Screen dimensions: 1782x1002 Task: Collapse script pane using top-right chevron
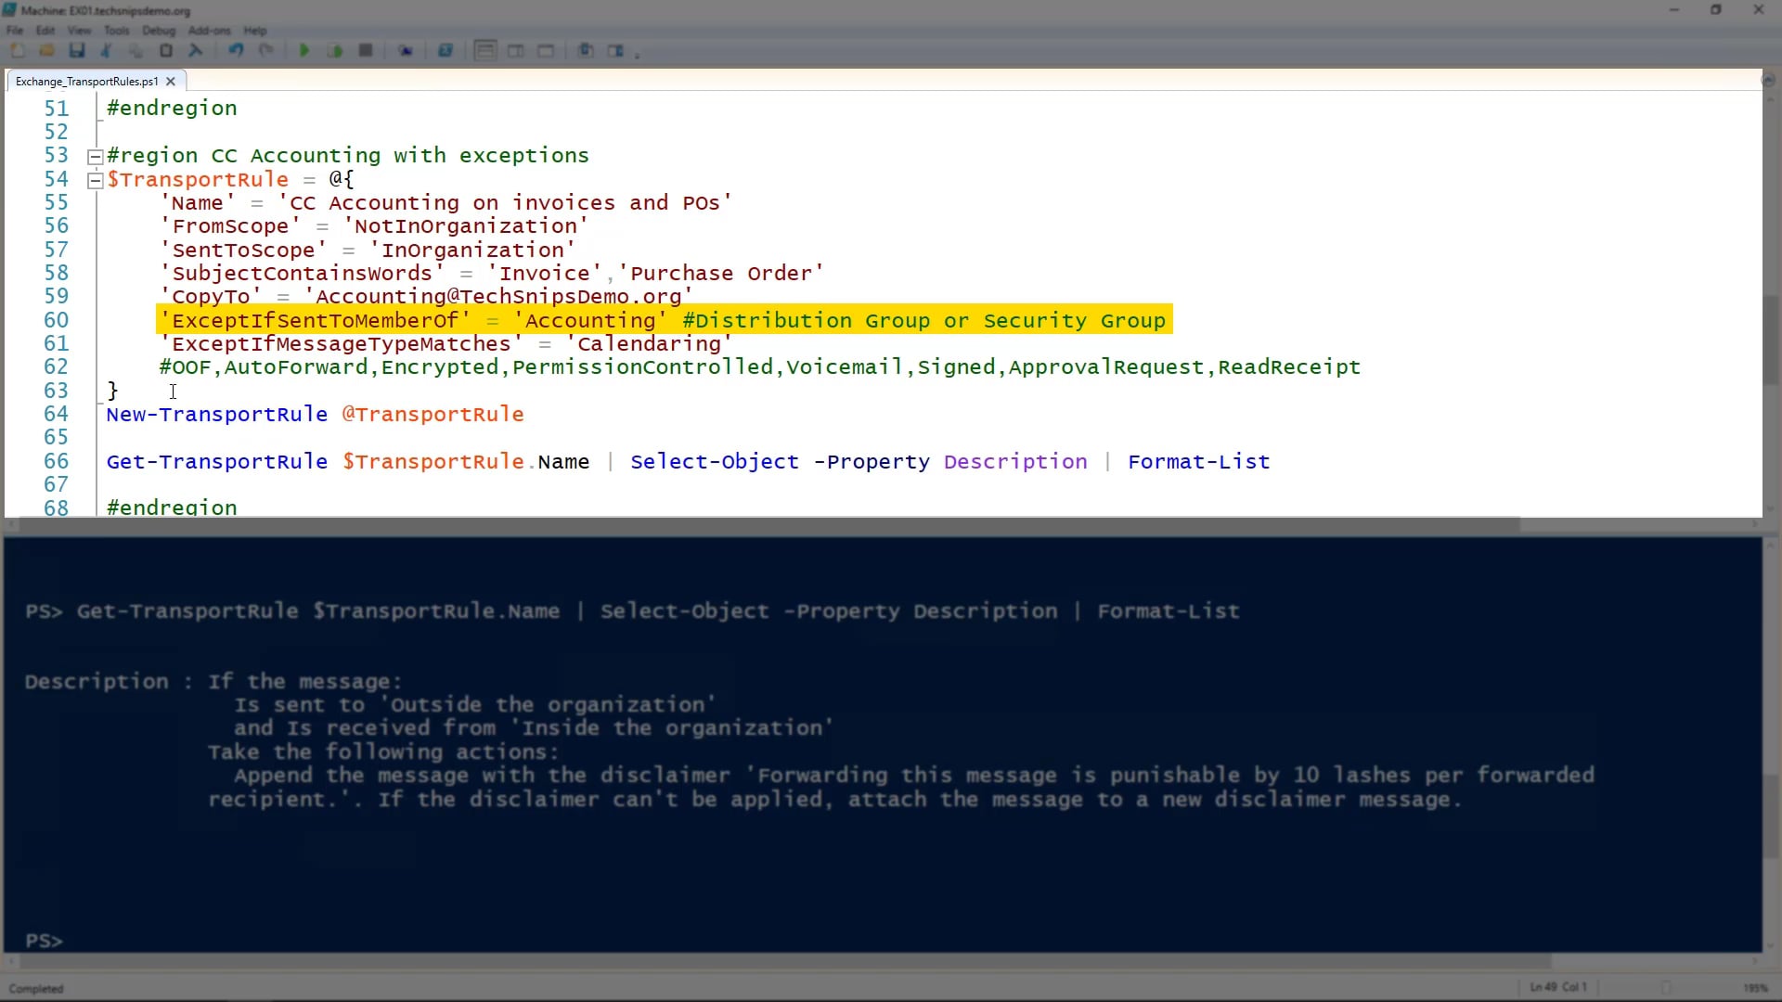[1768, 82]
